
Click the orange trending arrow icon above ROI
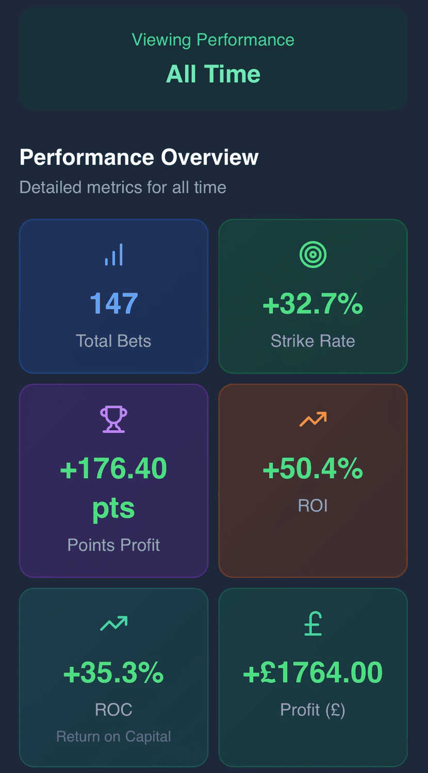point(313,419)
